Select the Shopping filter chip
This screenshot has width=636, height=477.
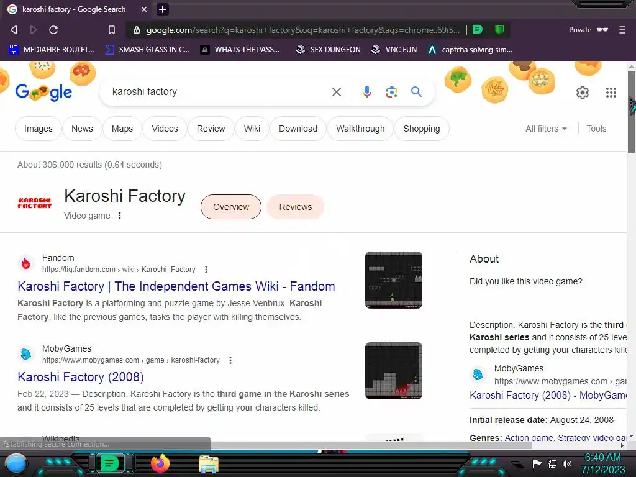pyautogui.click(x=422, y=129)
